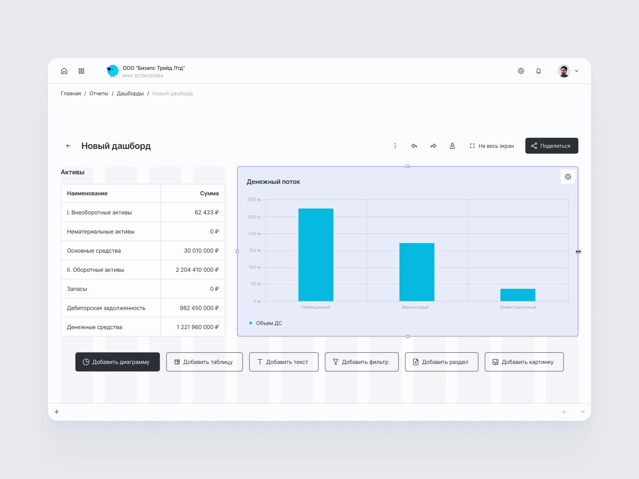Click Добавить диаграмму button
The image size is (639, 479).
(x=117, y=362)
